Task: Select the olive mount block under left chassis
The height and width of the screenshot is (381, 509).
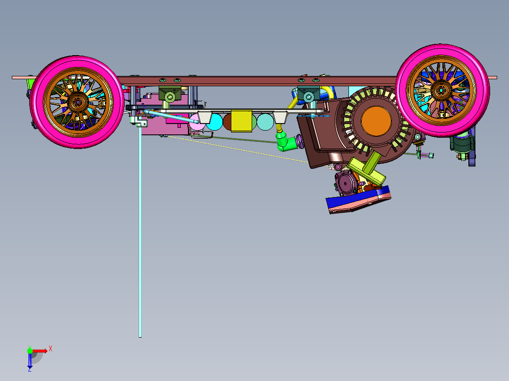Action: [170, 94]
